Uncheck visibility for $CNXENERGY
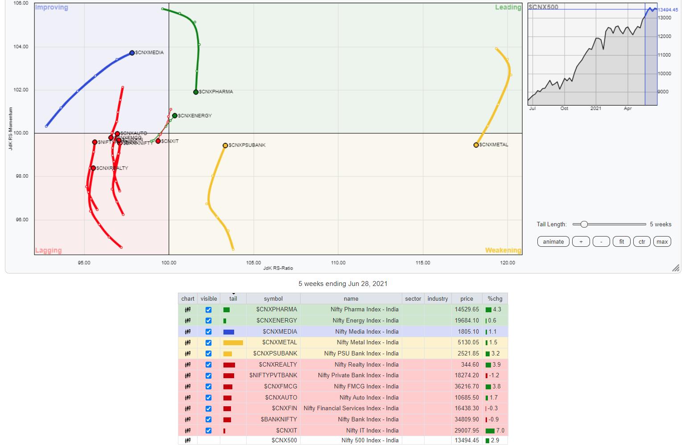Viewport: 685px width, 445px height. [208, 321]
